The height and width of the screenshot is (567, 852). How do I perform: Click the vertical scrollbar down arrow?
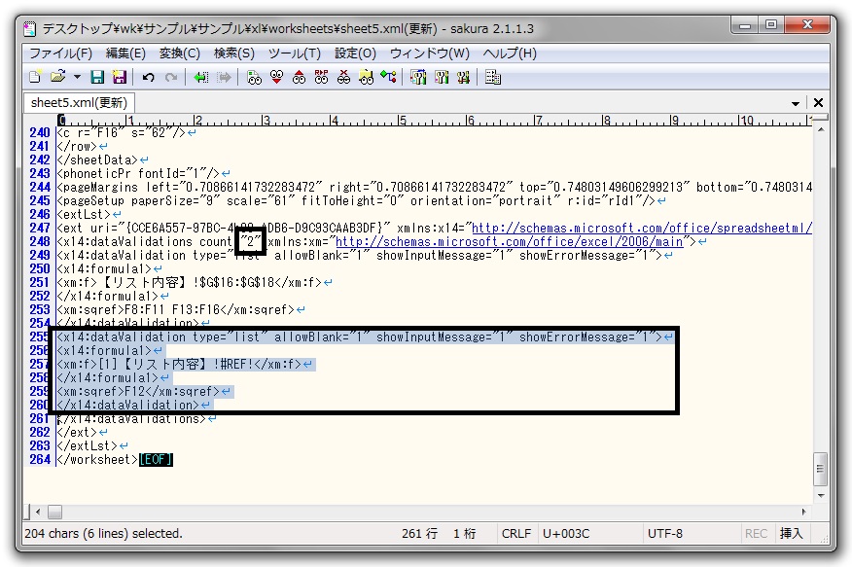821,496
